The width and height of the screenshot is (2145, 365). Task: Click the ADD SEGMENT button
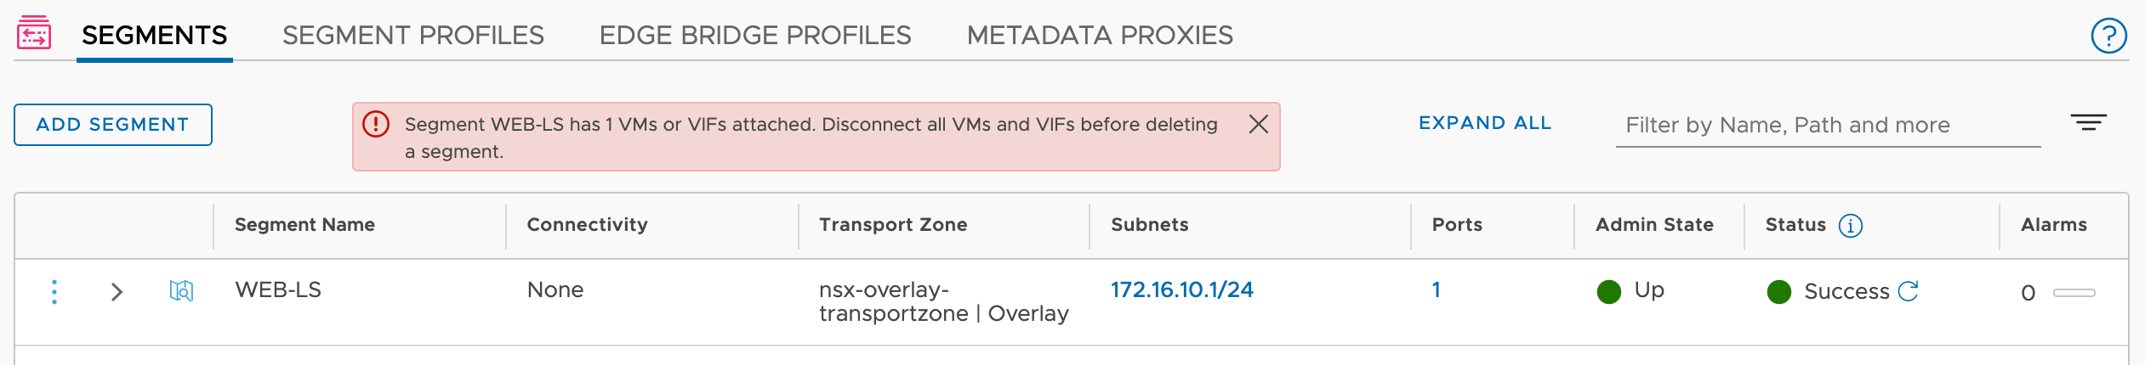113,125
